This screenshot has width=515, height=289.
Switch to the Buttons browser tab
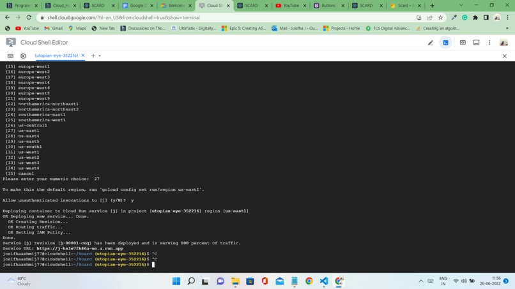pyautogui.click(x=329, y=6)
